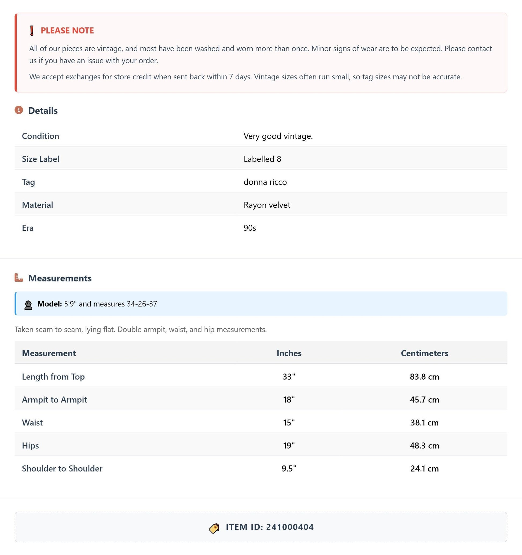522x555 pixels.
Task: Click the Measurement column header
Action: pos(49,353)
